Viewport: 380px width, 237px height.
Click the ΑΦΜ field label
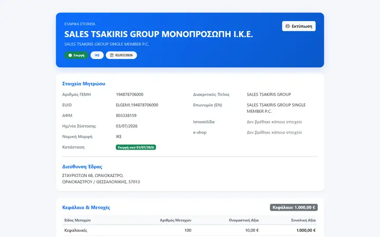67,115
